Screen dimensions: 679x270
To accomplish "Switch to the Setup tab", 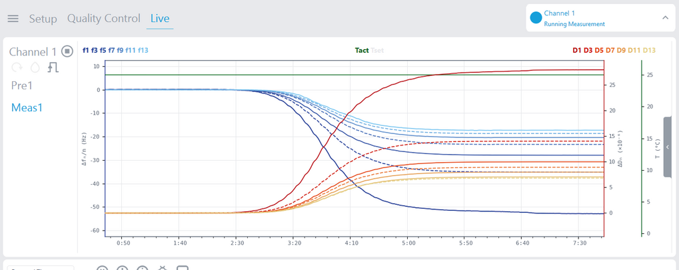I will click(x=43, y=19).
